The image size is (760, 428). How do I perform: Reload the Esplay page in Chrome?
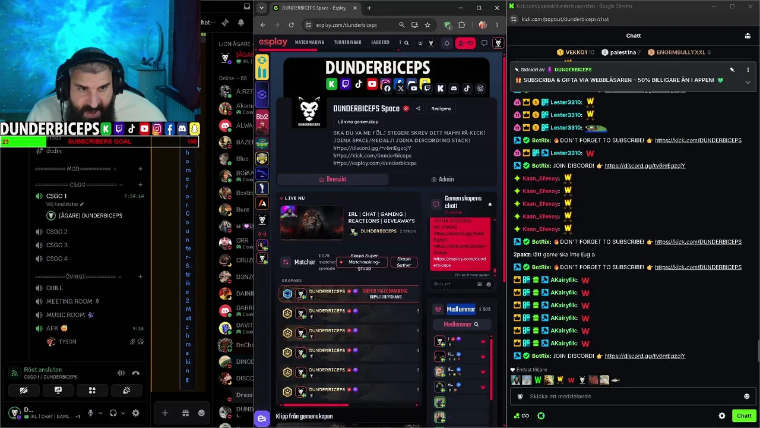291,25
